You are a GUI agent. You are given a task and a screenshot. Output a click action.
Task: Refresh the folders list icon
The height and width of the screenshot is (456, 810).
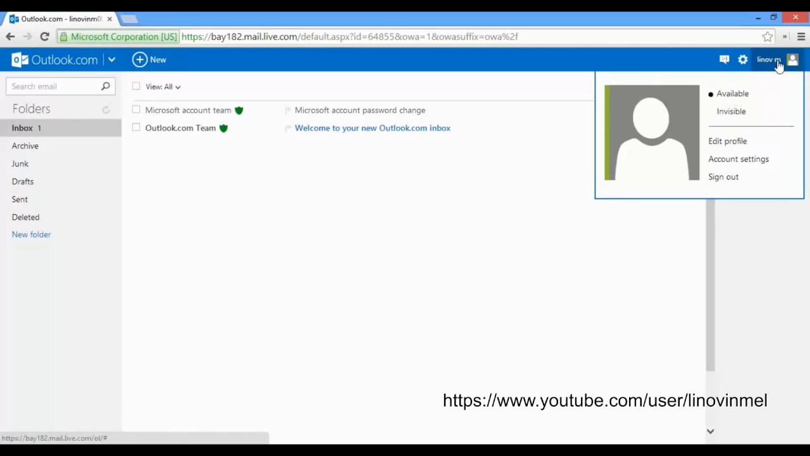pyautogui.click(x=106, y=110)
